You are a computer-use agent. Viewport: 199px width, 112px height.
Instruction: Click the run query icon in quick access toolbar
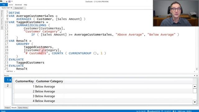pyautogui.click(x=7, y=1)
